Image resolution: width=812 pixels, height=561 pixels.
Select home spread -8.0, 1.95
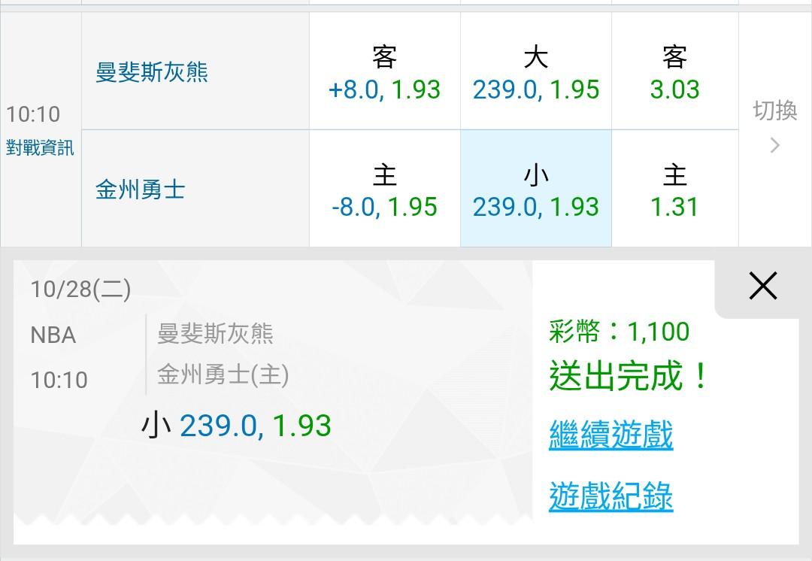pyautogui.click(x=384, y=190)
